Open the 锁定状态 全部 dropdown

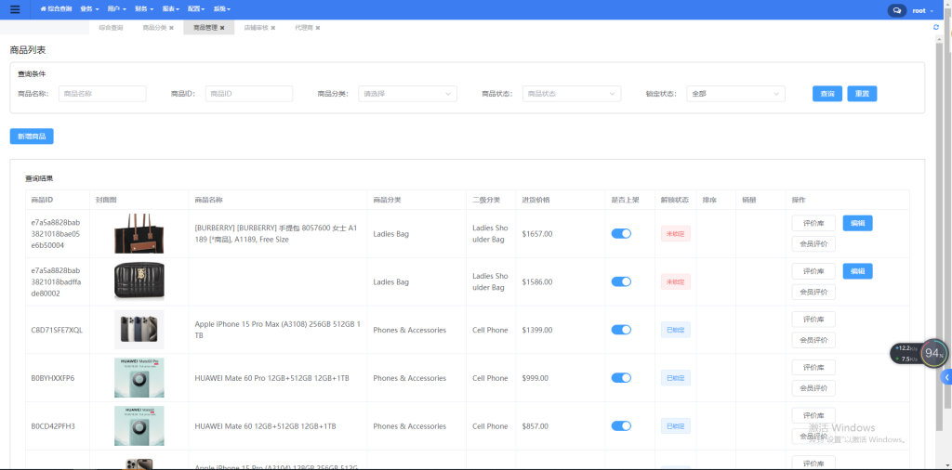tap(736, 94)
